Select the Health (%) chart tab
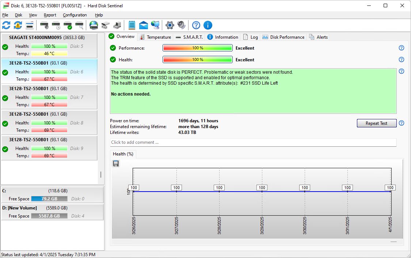The image size is (411, 258). click(123, 154)
